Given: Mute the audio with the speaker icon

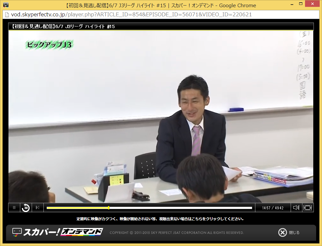Looking at the screenshot, I should (x=296, y=207).
